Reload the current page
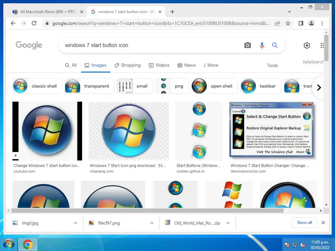The width and height of the screenshot is (335, 251). coord(34,23)
